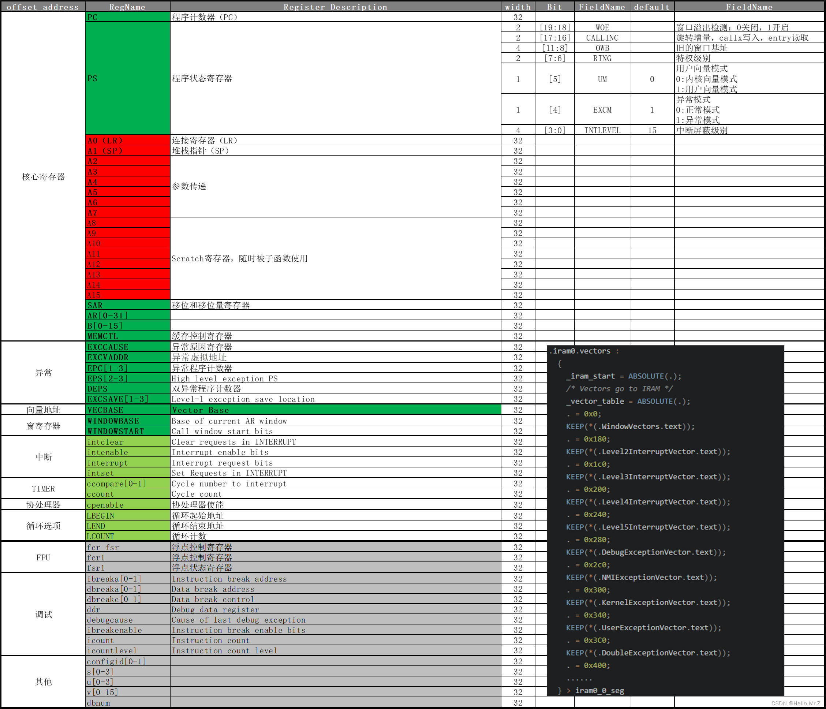Click the 'offset address' column header
The width and height of the screenshot is (826, 709).
[x=43, y=7]
